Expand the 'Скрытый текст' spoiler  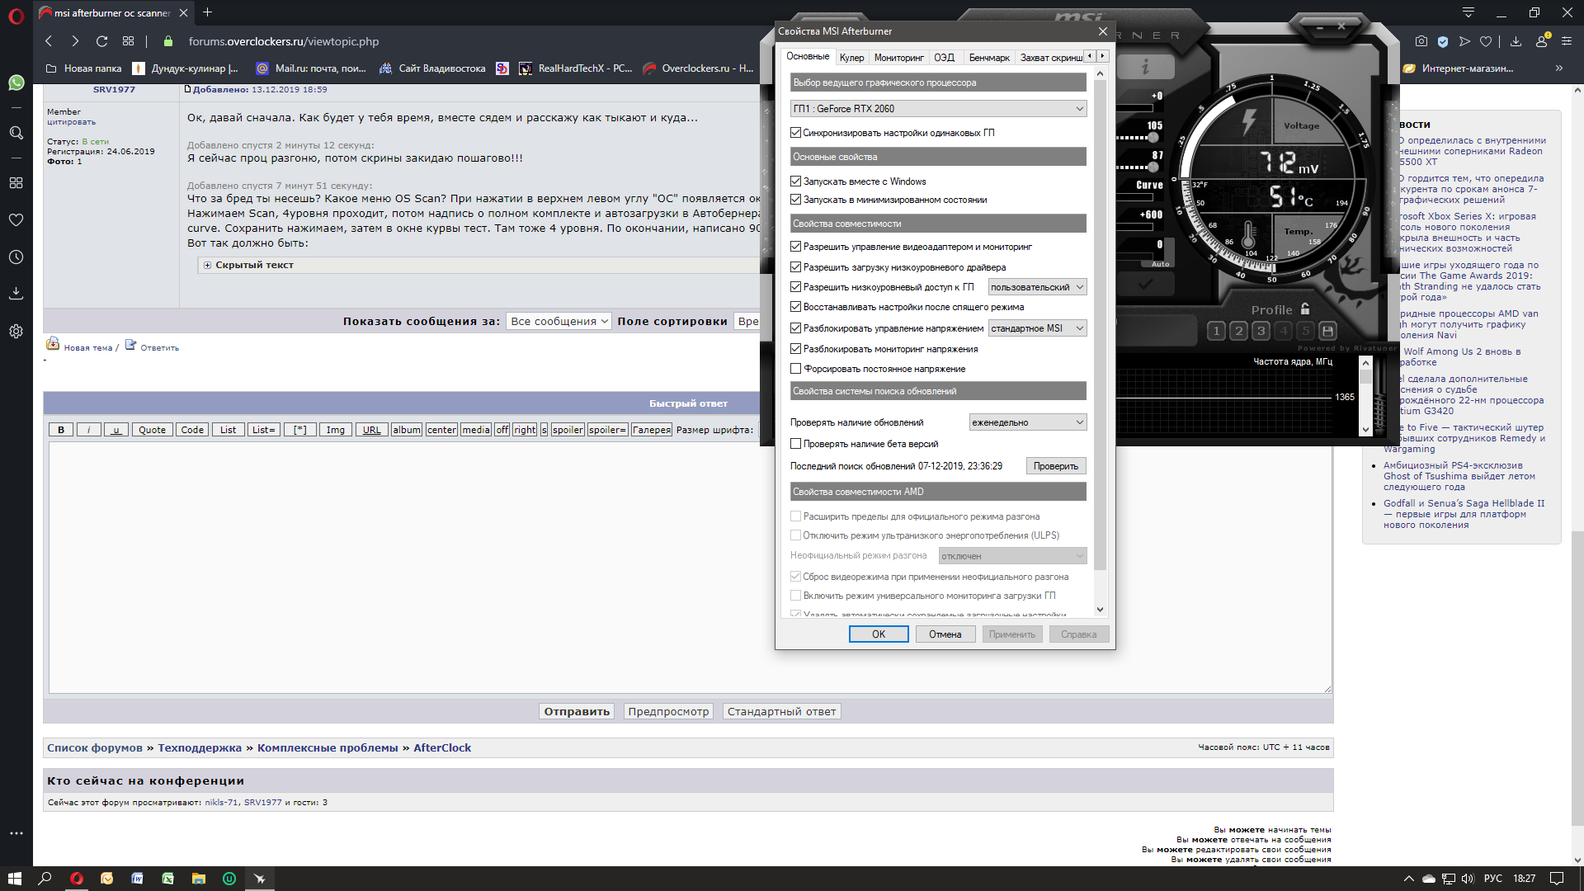point(207,265)
